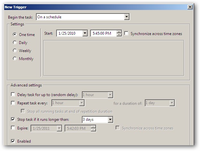Decrease Expire time with down spinner
The width and height of the screenshot is (200, 151).
coord(93,130)
